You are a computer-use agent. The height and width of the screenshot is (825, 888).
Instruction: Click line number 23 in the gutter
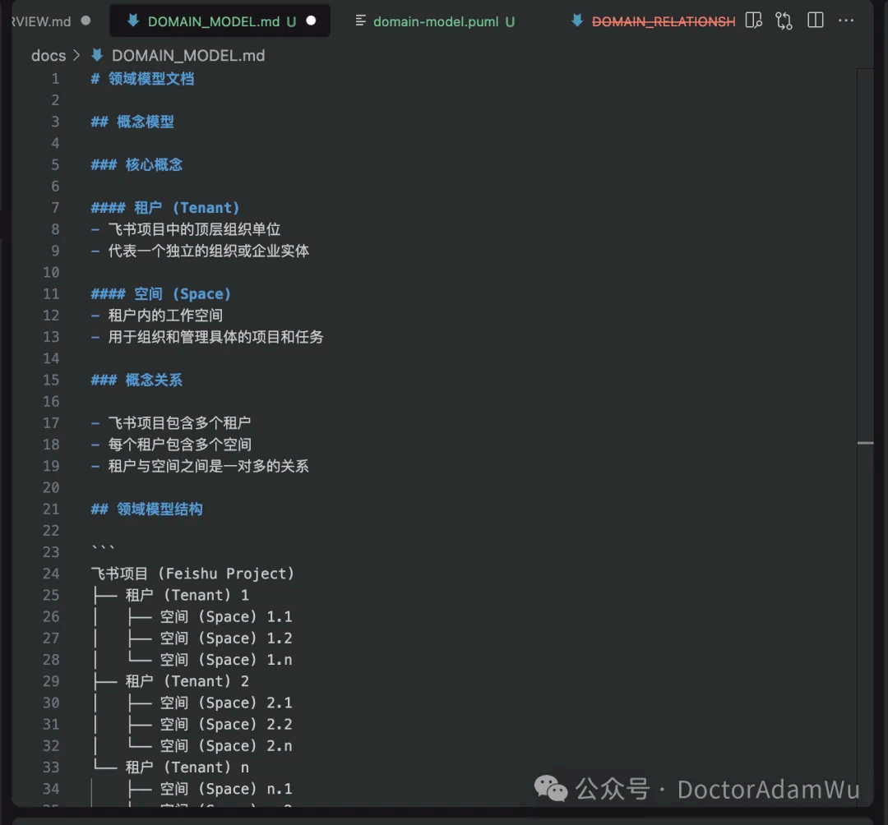click(51, 551)
